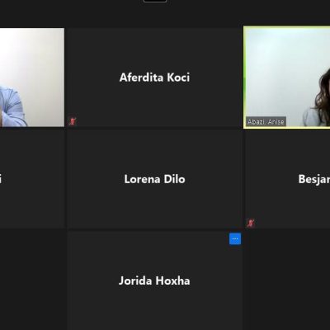Click the partially visible Besjar name

[x=314, y=179]
